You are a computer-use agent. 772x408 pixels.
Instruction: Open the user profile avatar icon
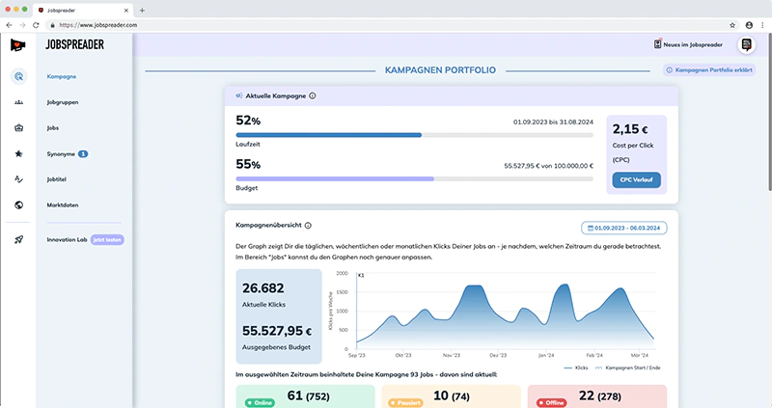pyautogui.click(x=746, y=44)
